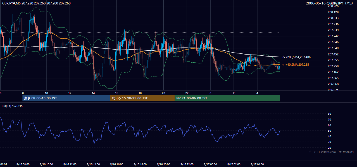Click price axis value 207.646
The width and height of the screenshot is (357, 167).
pyautogui.click(x=333, y=42)
